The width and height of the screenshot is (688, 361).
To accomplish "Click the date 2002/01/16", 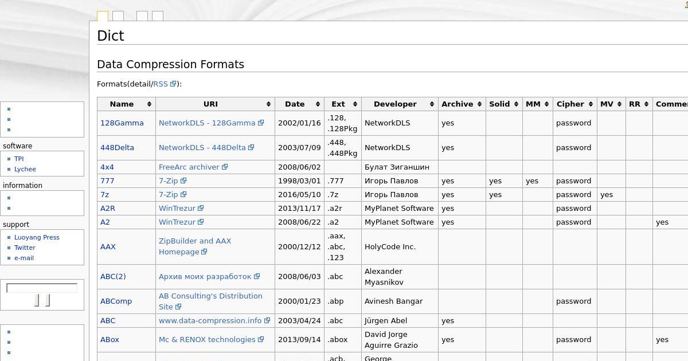I will [x=299, y=123].
